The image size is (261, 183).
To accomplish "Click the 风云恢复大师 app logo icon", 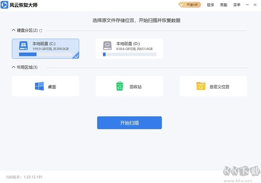I will tap(5, 5).
